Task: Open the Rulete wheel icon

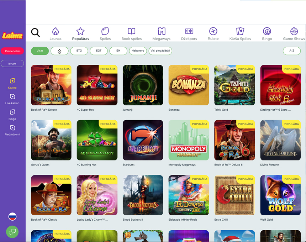Action: 213,31
